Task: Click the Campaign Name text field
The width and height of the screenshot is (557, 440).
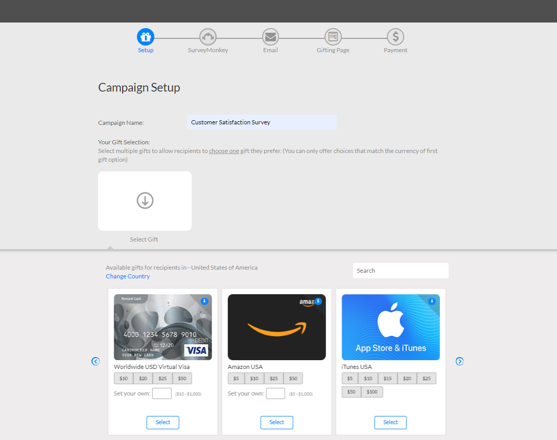Action: (262, 122)
